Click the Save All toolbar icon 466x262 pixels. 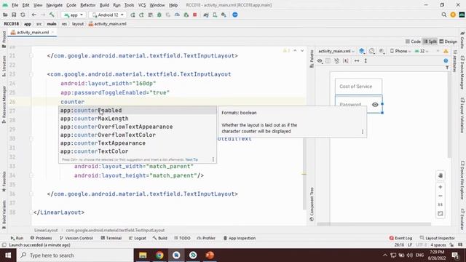click(14, 15)
